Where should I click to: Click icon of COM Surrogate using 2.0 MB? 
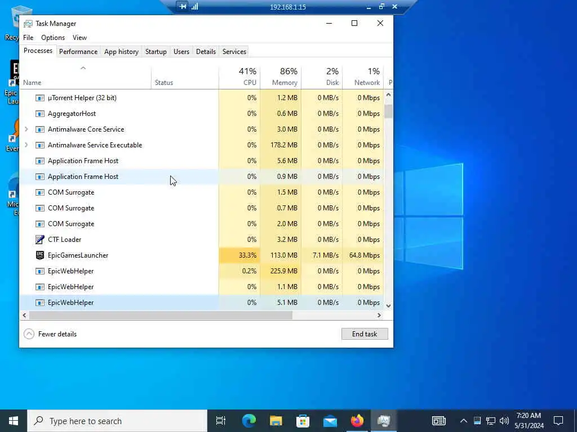click(40, 224)
